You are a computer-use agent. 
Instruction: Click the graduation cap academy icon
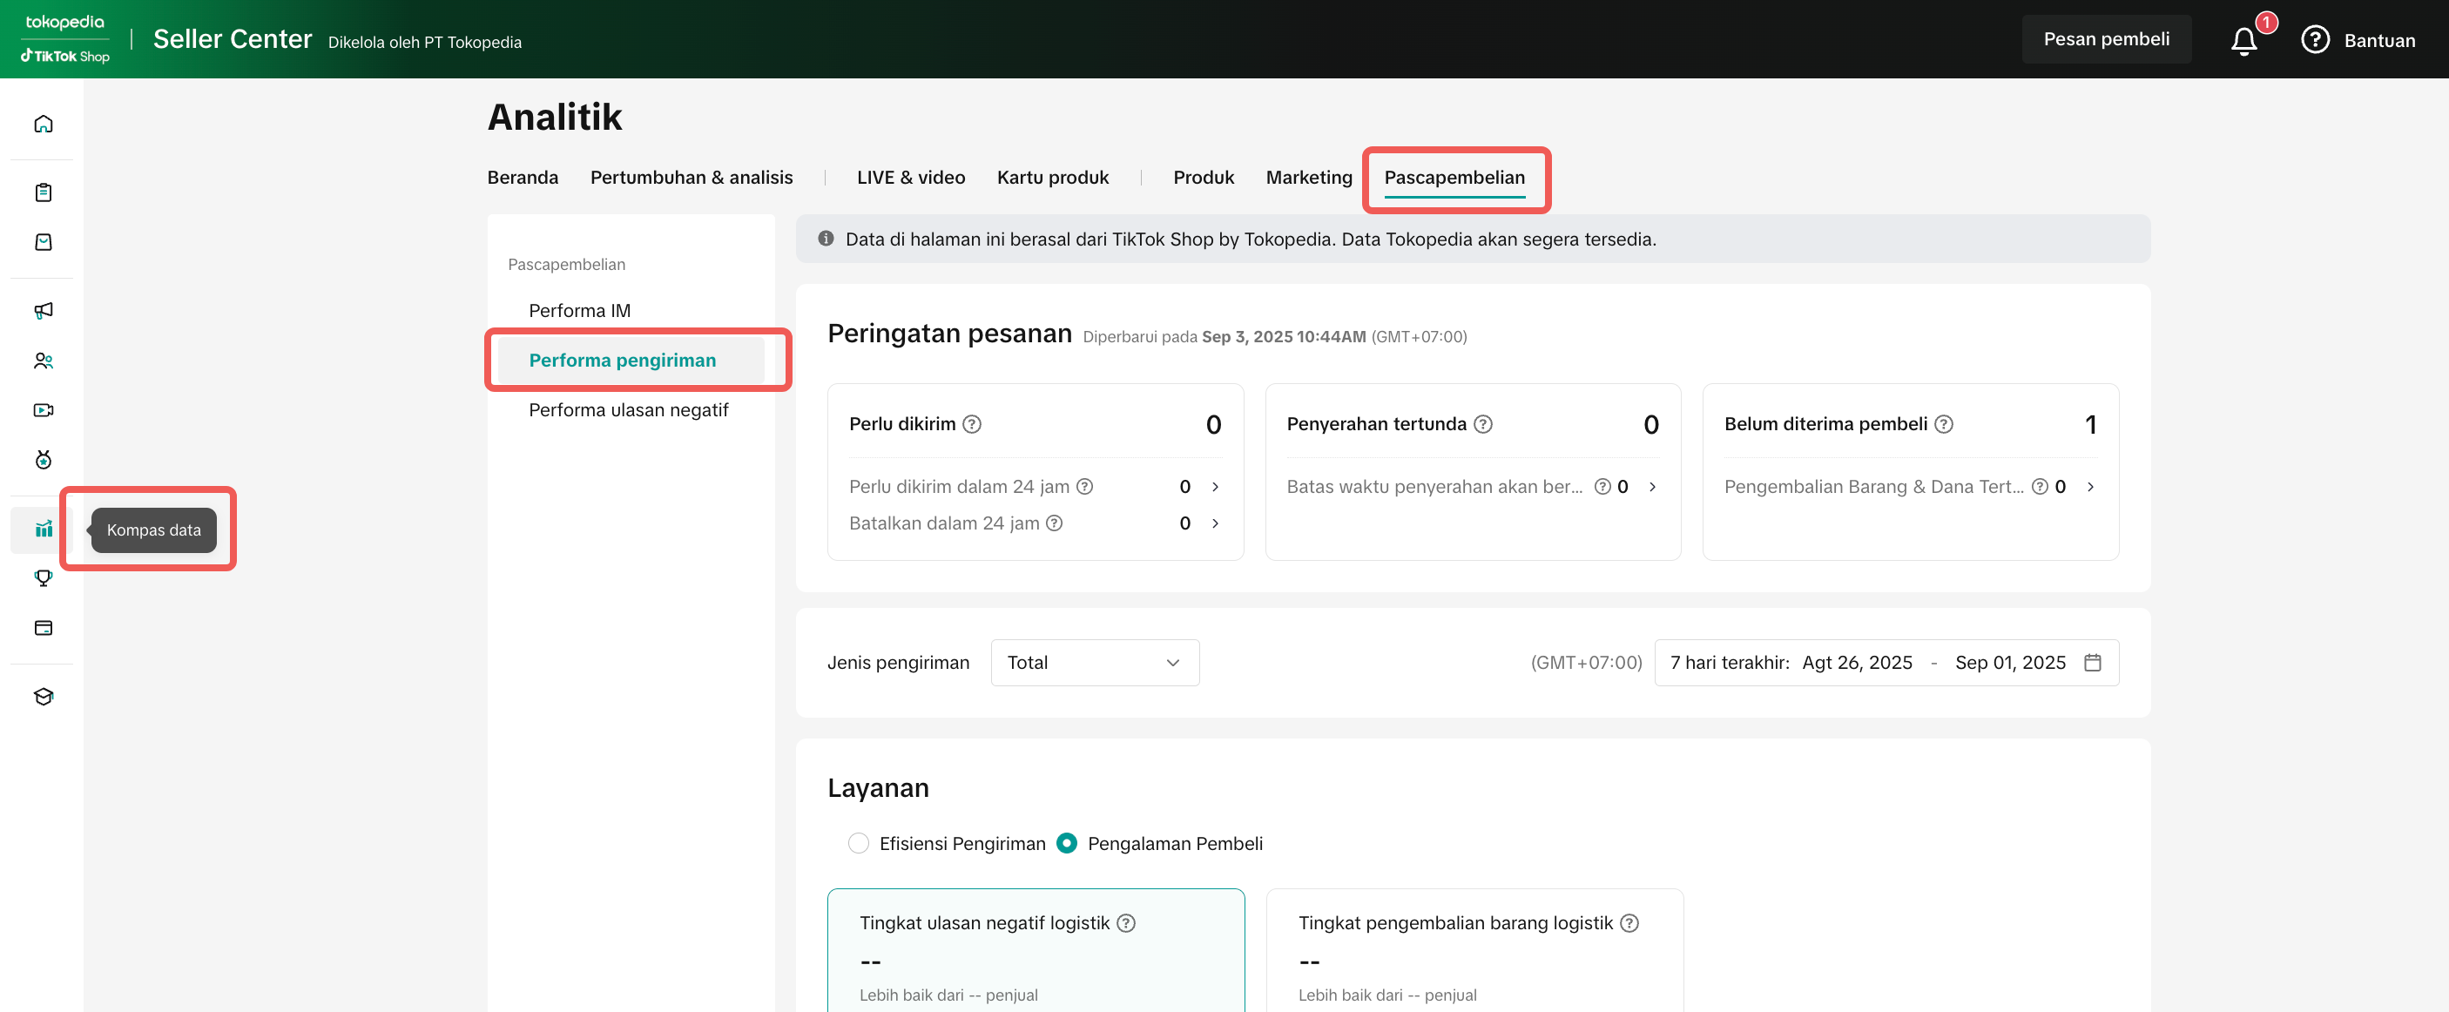click(x=43, y=696)
